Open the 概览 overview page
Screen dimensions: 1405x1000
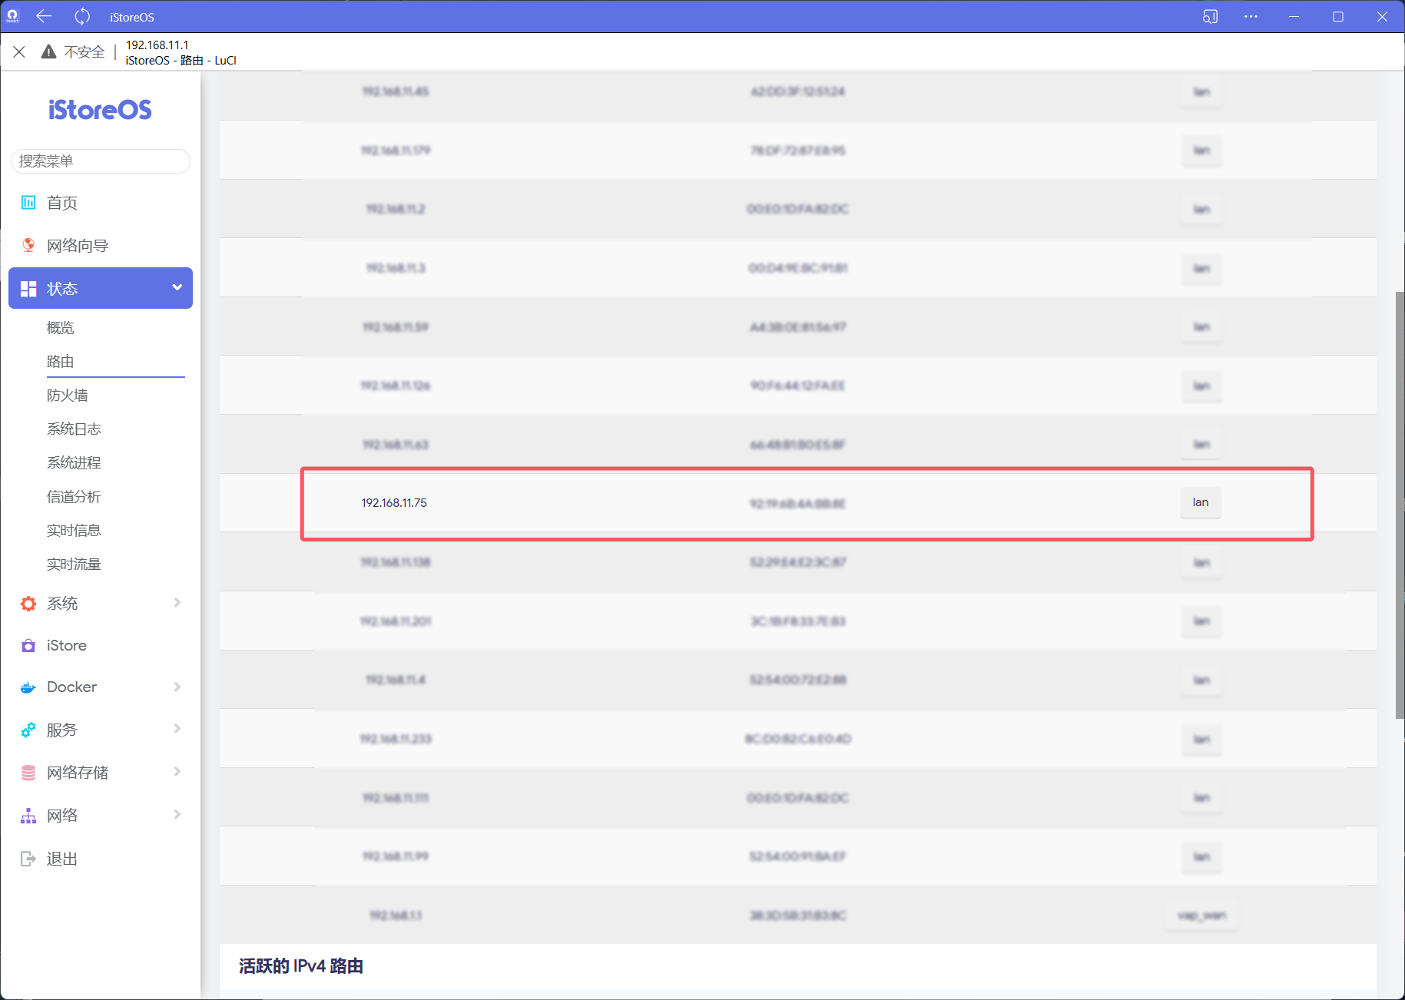pos(61,328)
